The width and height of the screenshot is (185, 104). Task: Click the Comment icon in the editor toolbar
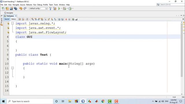(73, 19)
